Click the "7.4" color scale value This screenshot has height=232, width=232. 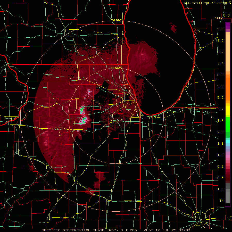click(220, 63)
